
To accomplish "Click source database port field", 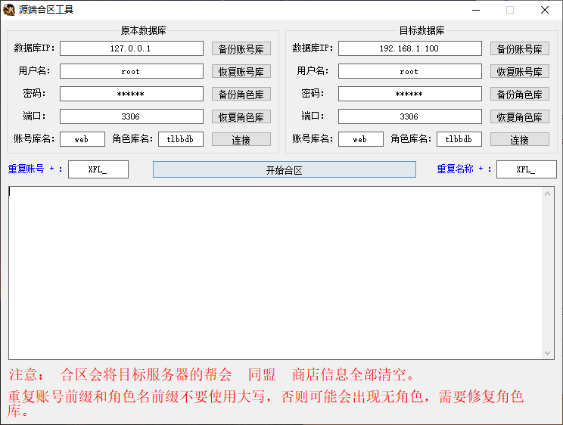I will coord(132,116).
